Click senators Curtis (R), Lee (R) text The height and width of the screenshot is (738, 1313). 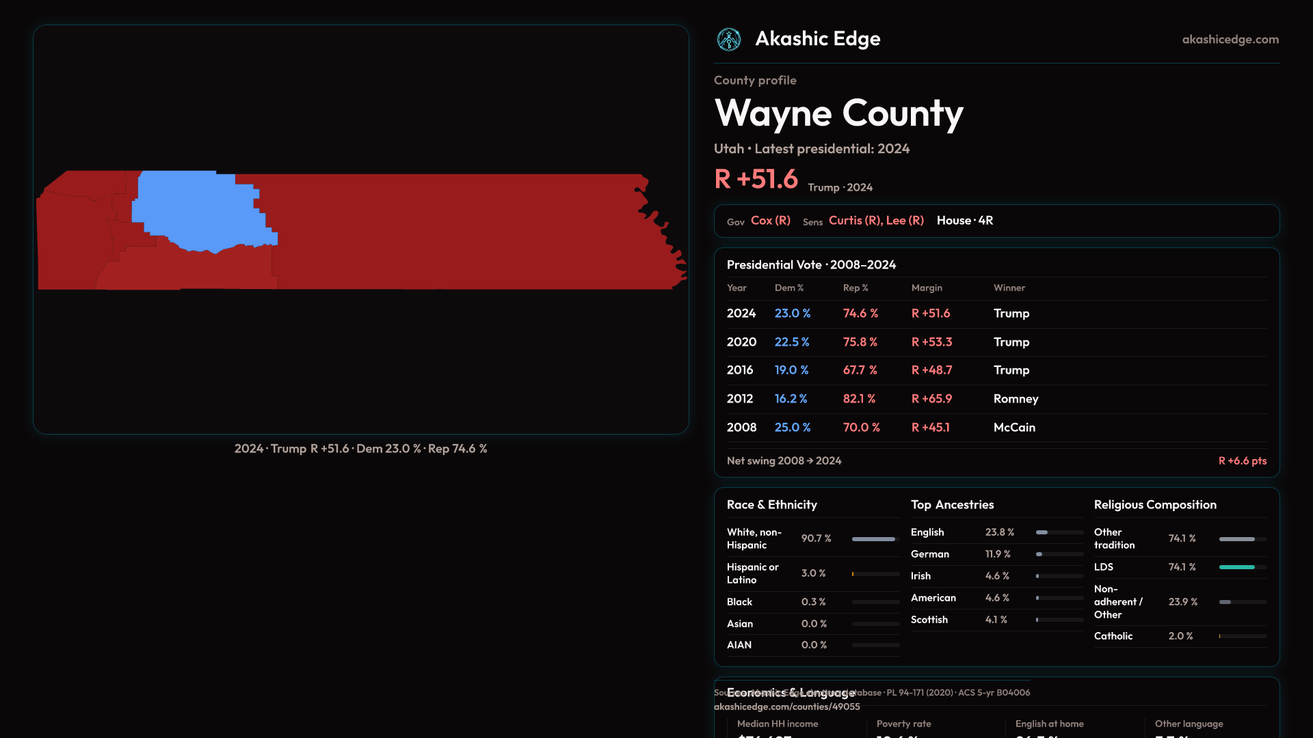875,221
